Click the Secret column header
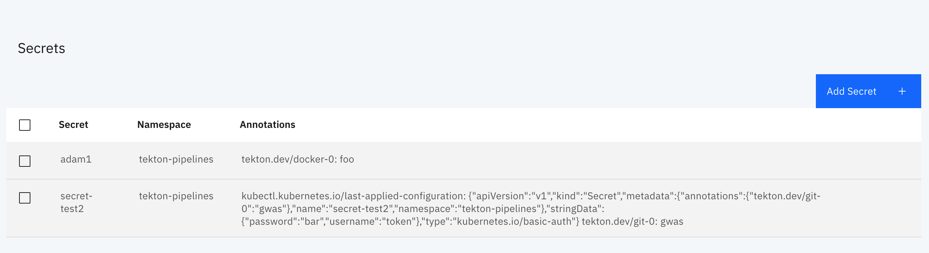The height and width of the screenshot is (253, 929). 74,125
